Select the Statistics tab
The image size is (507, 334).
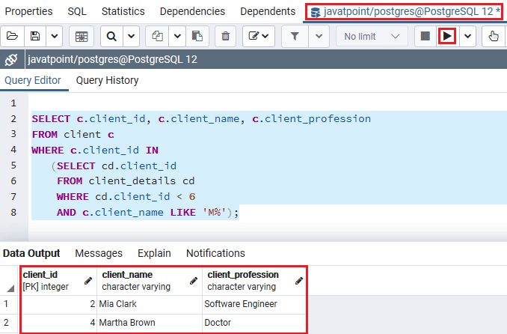pyautogui.click(x=123, y=11)
